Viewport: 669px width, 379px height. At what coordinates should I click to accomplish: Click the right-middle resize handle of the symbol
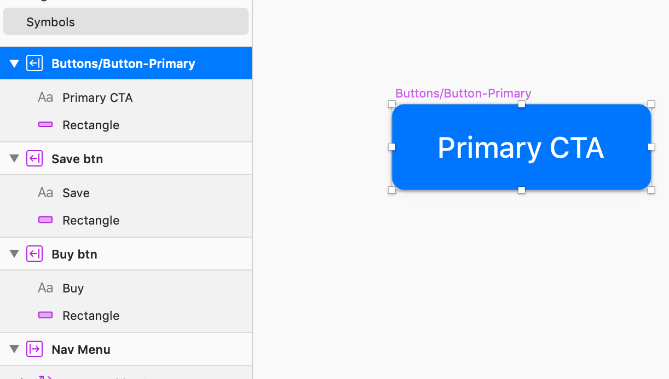tap(651, 147)
